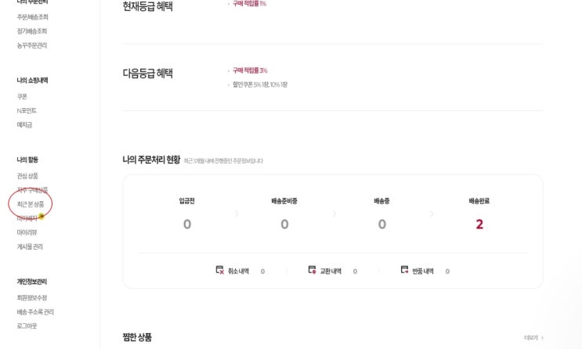
Task: Click 로그아웃 to sign out
Action: point(27,326)
